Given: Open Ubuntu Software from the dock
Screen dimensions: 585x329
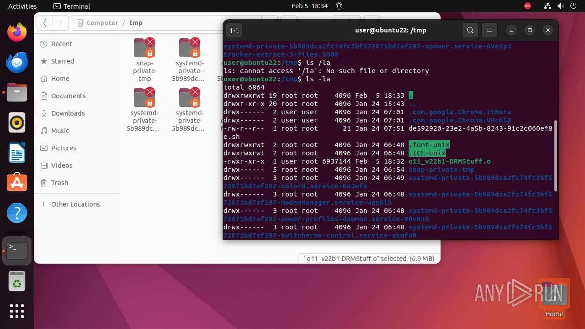Looking at the screenshot, I should pos(17,183).
